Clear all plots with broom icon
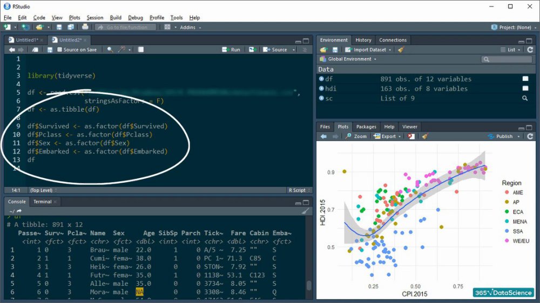This screenshot has width=540, height=303. (x=426, y=136)
